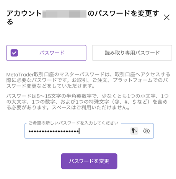
Task: Expand the small chevron beside key icon
Action: pyautogui.click(x=136, y=131)
